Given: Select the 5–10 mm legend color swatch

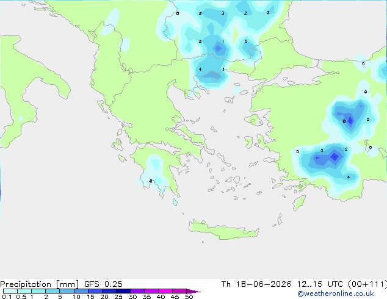Looking at the screenshot, I should pyautogui.click(x=67, y=291).
